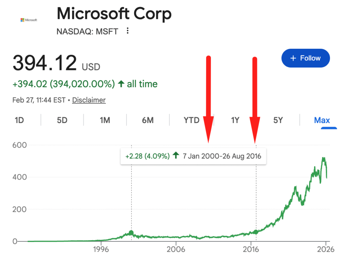
Task: Click the Microsoft Corp title
Action: (114, 14)
